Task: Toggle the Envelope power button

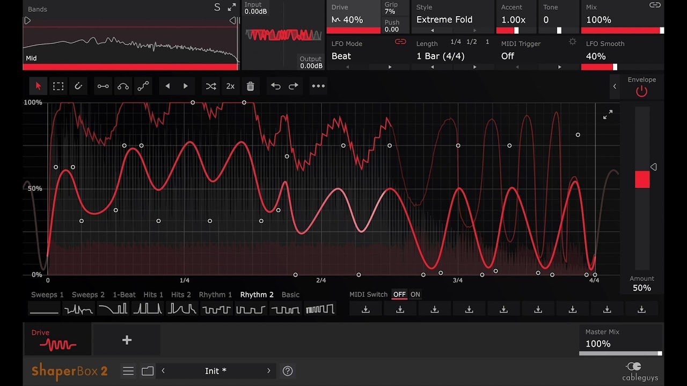Action: 641,92
